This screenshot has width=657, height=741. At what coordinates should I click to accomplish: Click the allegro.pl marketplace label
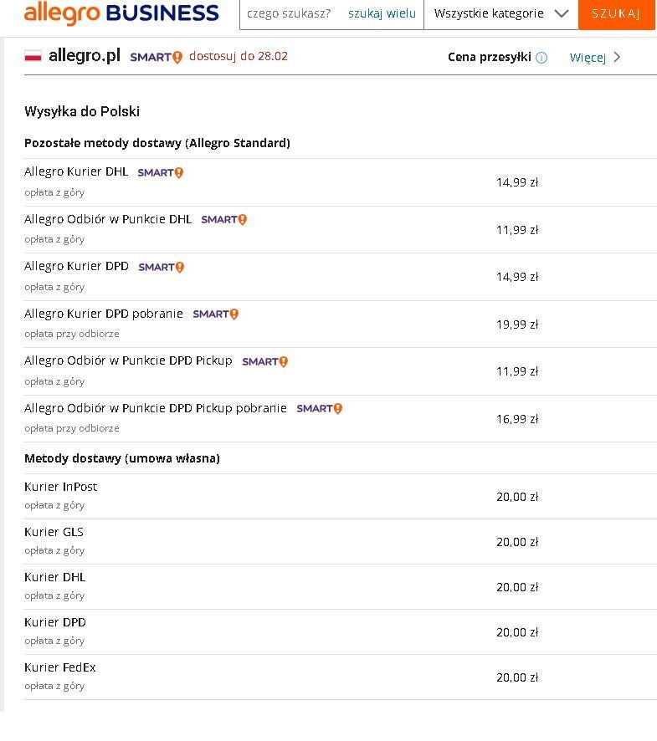[x=85, y=56]
